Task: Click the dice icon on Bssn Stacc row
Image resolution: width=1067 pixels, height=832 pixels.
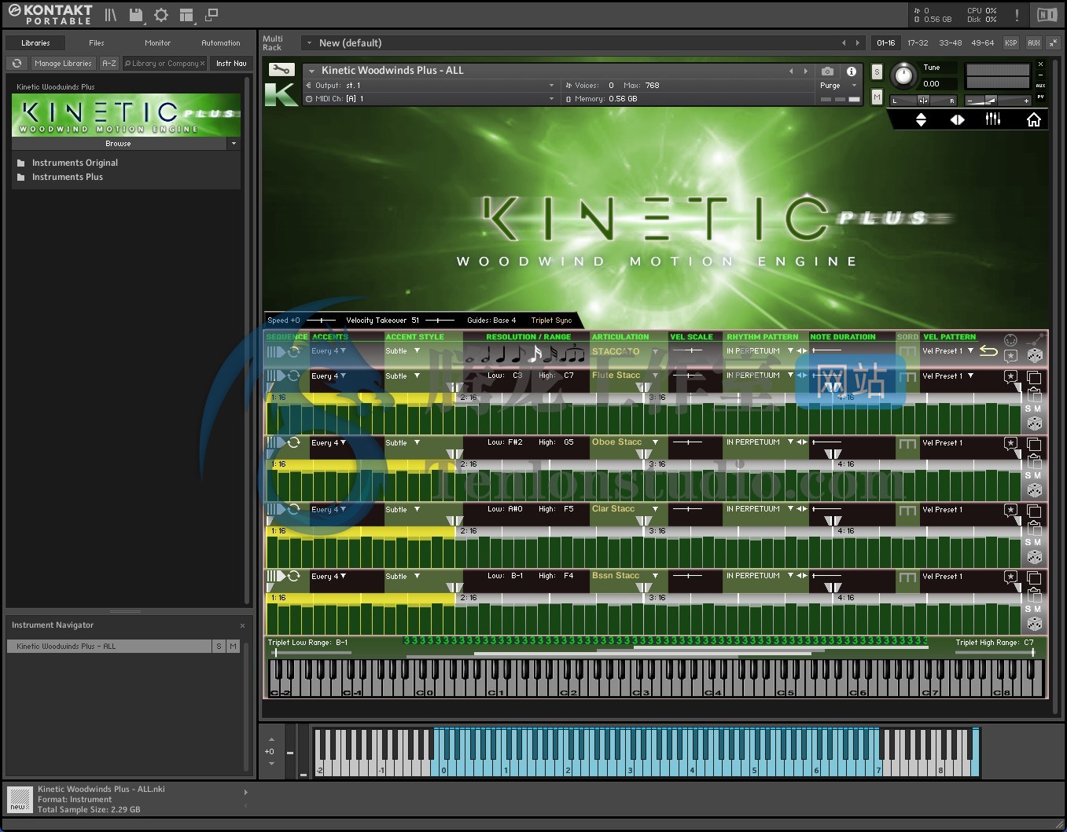Action: [x=1035, y=624]
